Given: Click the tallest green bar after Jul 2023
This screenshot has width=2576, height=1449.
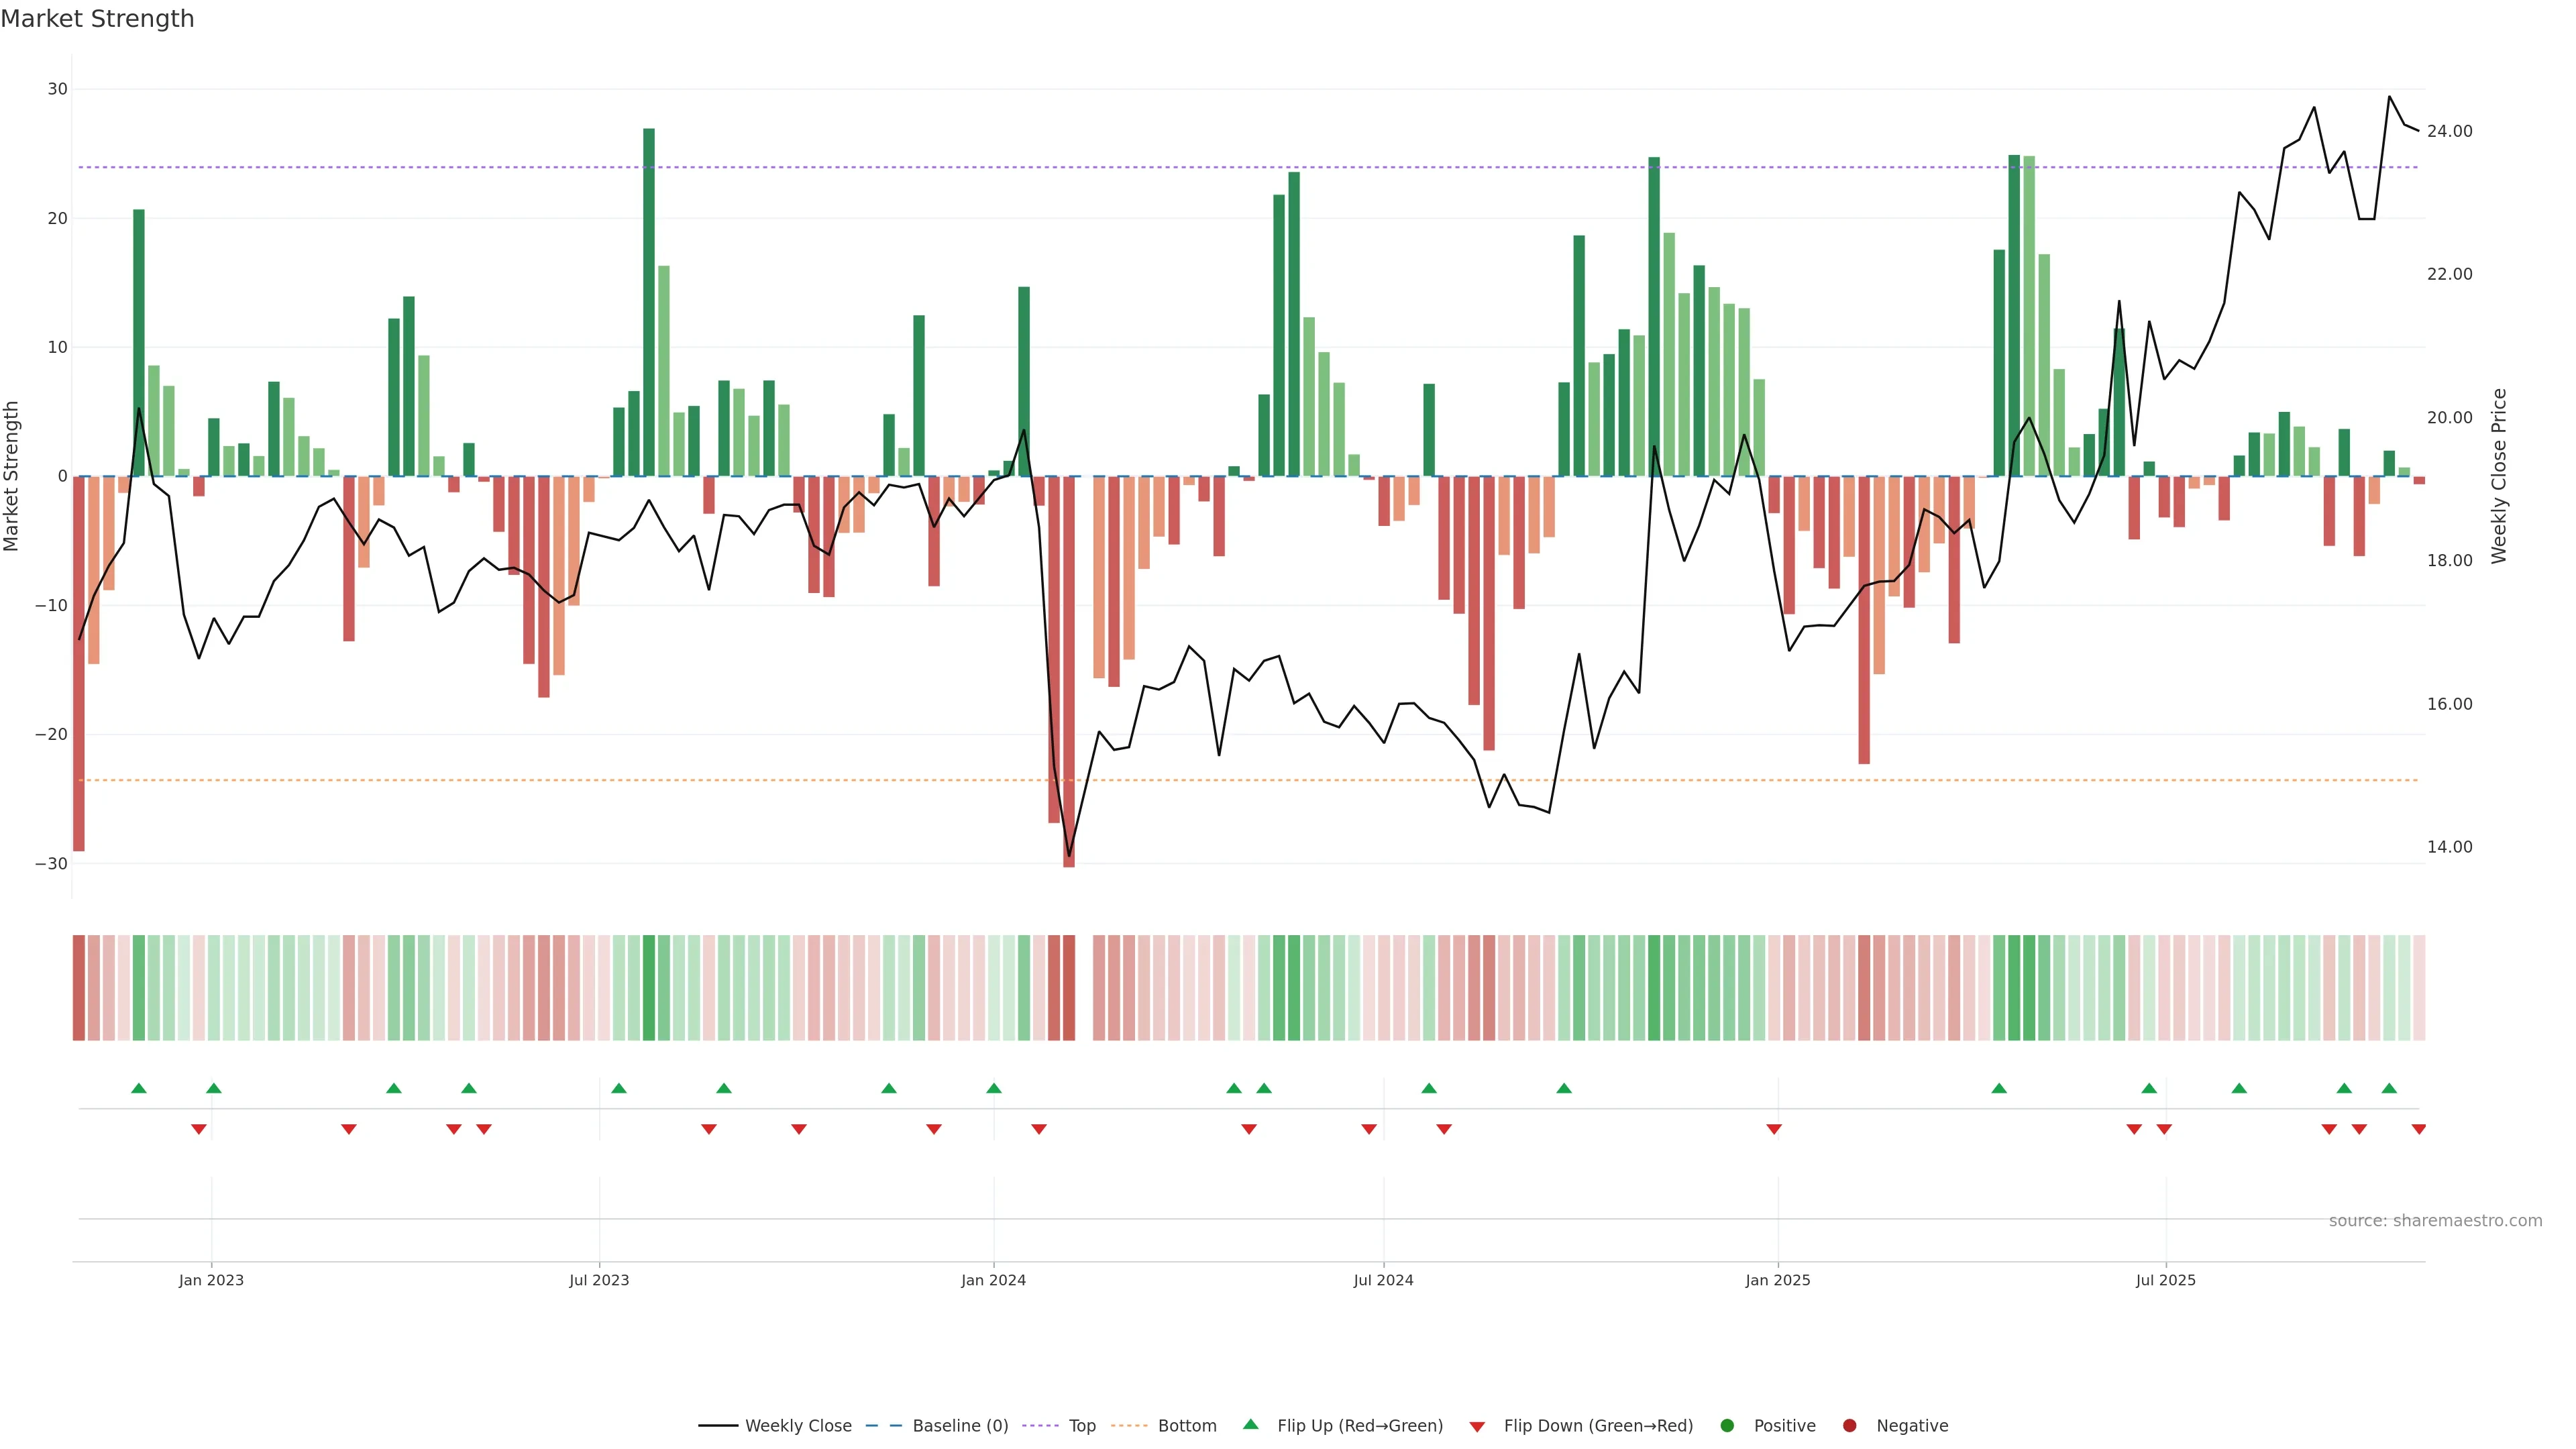Looking at the screenshot, I should pyautogui.click(x=649, y=300).
